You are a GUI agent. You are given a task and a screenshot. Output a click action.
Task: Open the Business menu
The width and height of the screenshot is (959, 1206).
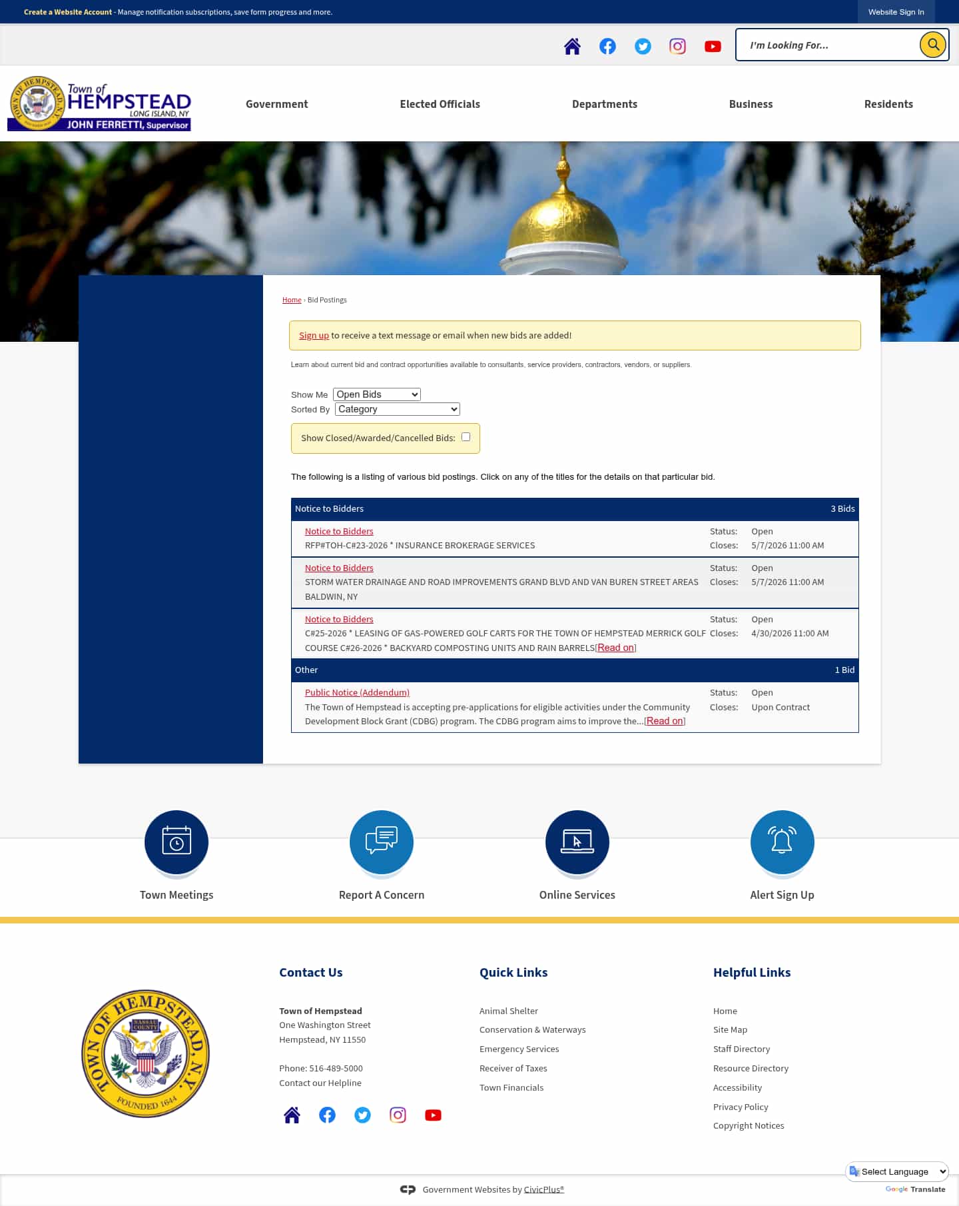point(751,104)
